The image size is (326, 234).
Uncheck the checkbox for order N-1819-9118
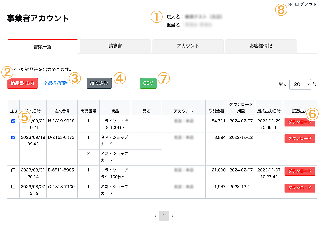pyautogui.click(x=13, y=121)
